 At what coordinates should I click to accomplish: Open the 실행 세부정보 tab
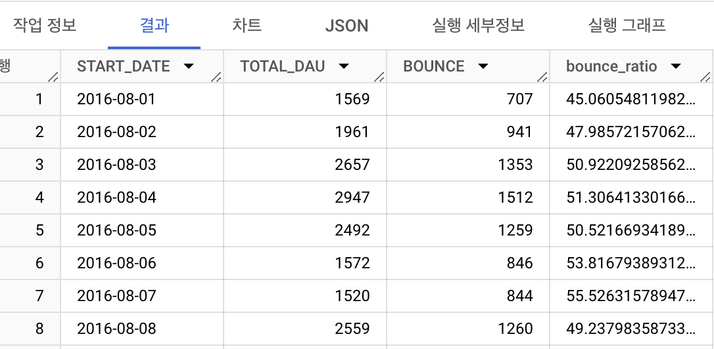tap(478, 26)
